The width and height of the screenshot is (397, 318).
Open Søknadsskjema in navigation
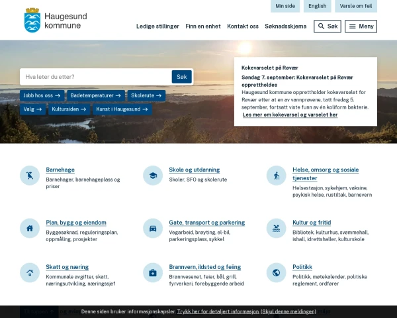tap(286, 26)
